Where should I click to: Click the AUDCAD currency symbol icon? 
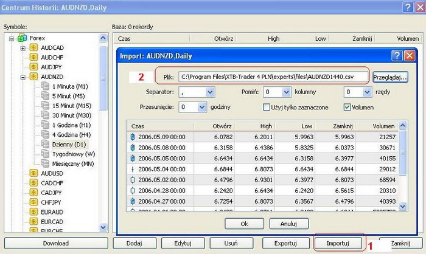(33, 48)
